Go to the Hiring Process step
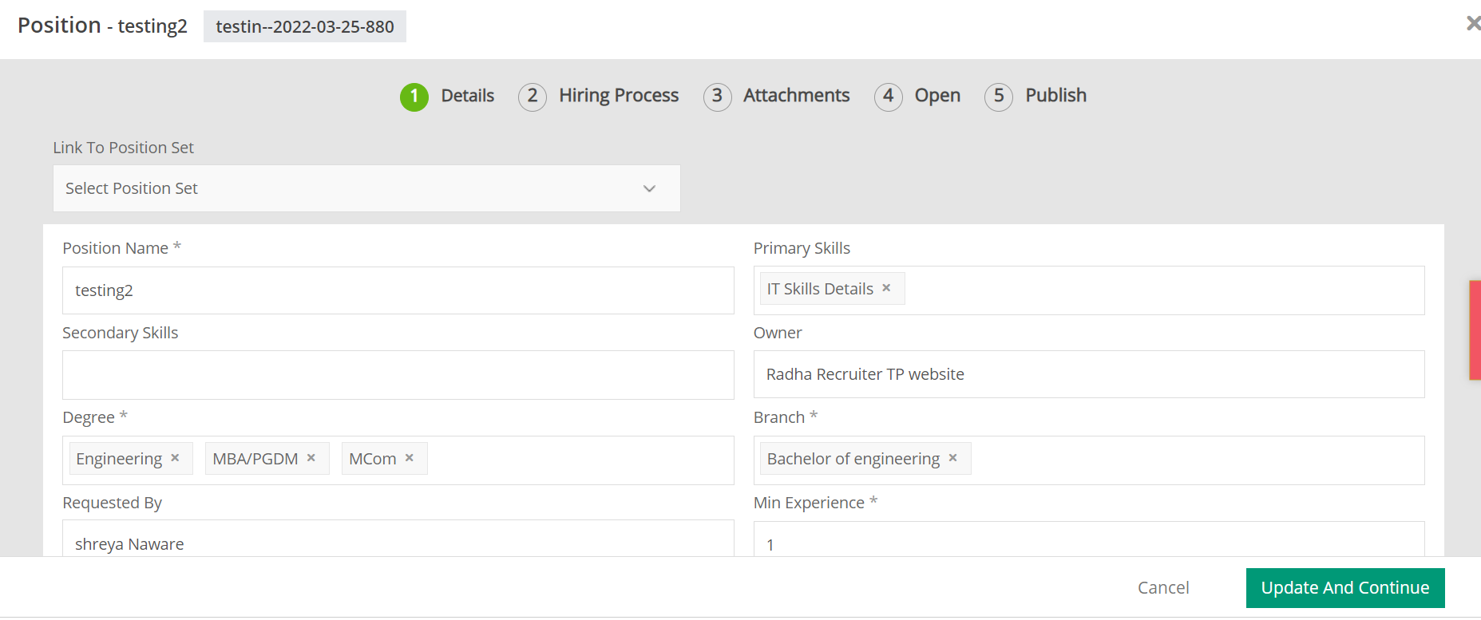The image size is (1481, 620). (x=619, y=96)
